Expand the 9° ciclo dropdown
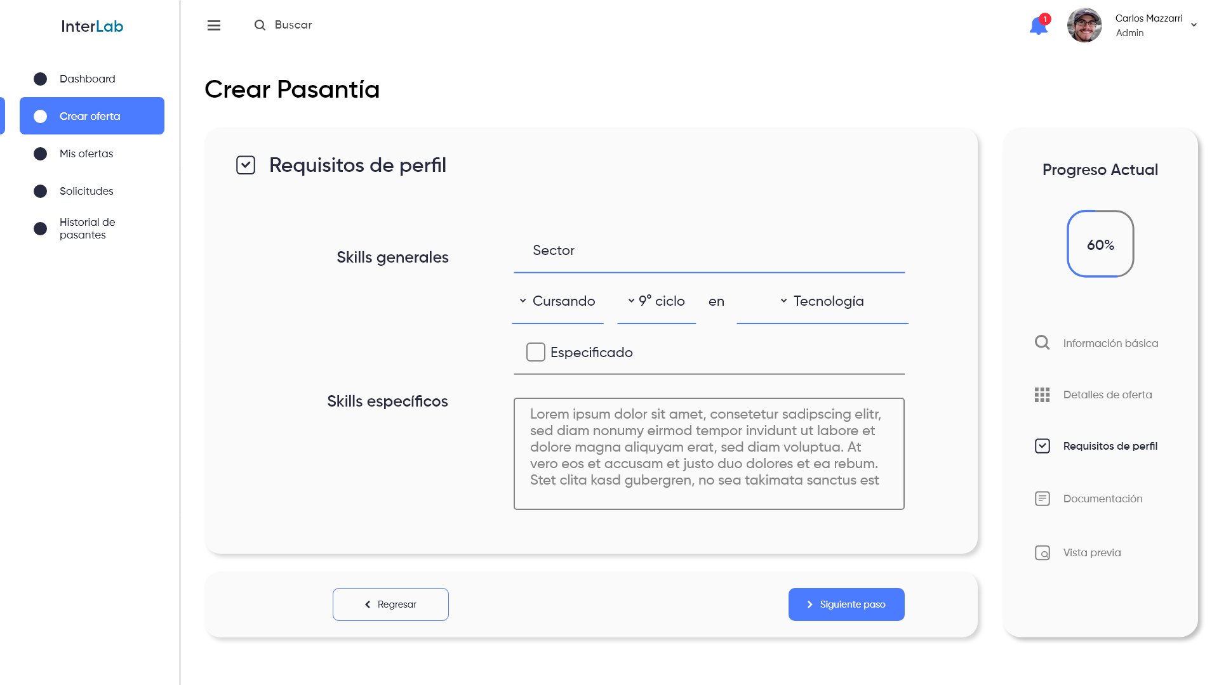Viewport: 1219px width, 685px height. pos(656,301)
